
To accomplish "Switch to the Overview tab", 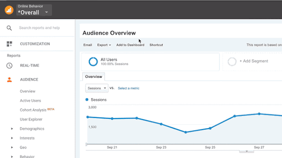I will 93,77.
